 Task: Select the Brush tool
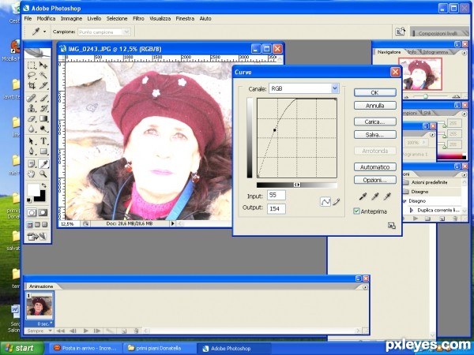point(43,98)
